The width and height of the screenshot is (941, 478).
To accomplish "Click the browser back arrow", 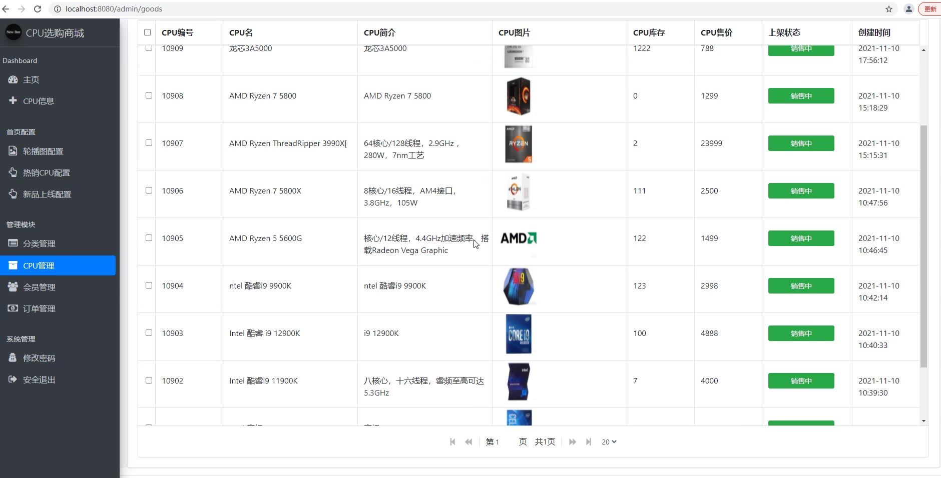I will [x=6, y=9].
